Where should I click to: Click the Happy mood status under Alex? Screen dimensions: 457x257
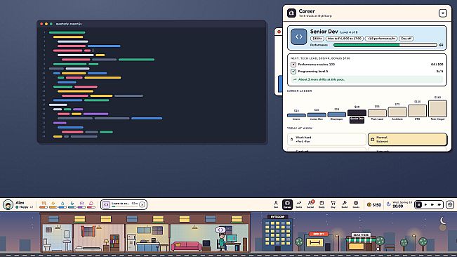pyautogui.click(x=24, y=207)
